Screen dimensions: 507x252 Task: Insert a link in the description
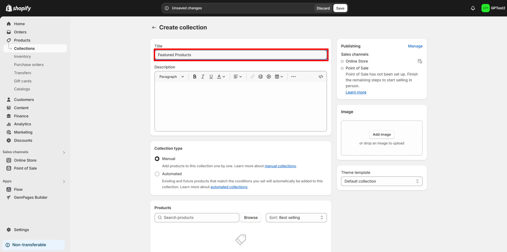[252, 76]
